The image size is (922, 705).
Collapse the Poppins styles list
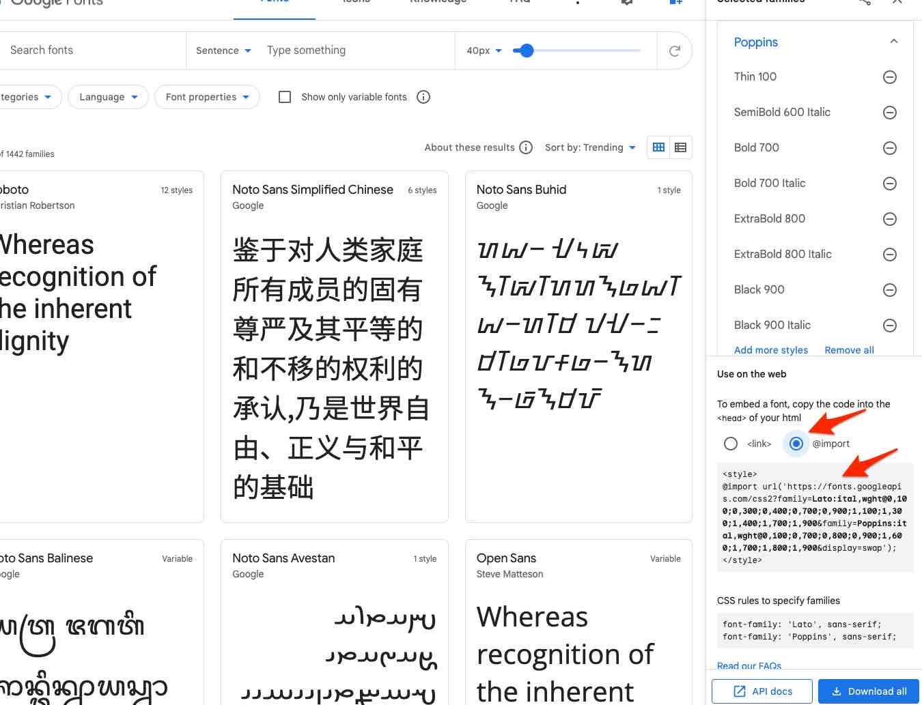[895, 42]
